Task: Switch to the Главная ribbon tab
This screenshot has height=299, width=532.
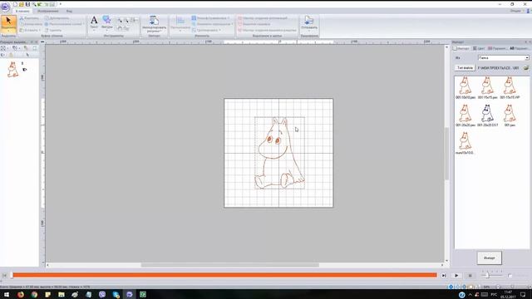Action: tap(22, 11)
